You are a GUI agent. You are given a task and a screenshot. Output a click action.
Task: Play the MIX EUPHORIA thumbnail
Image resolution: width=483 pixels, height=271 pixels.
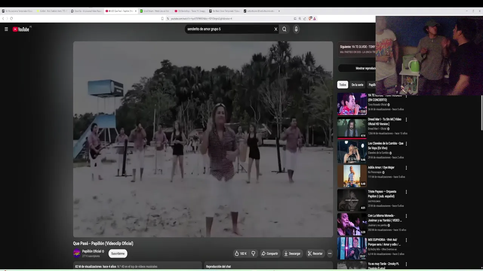pos(352,248)
